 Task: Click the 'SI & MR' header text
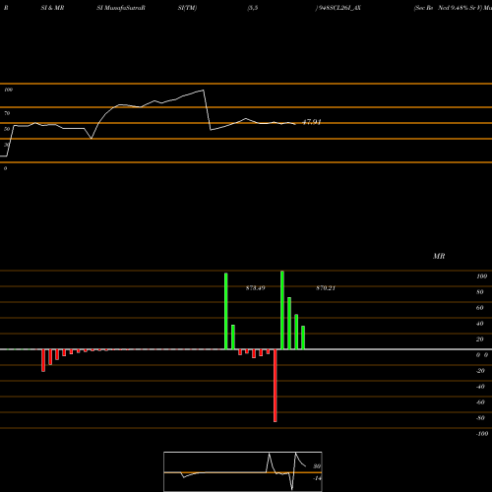tap(52, 8)
